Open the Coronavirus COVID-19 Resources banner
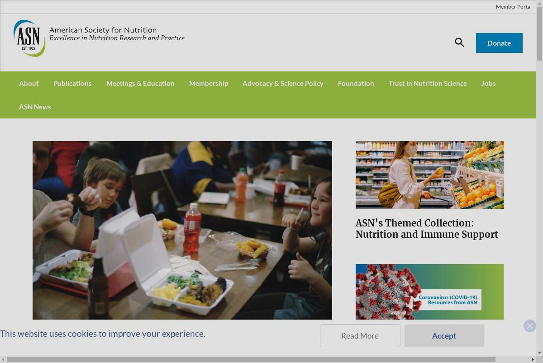The image size is (543, 363). pos(429,292)
